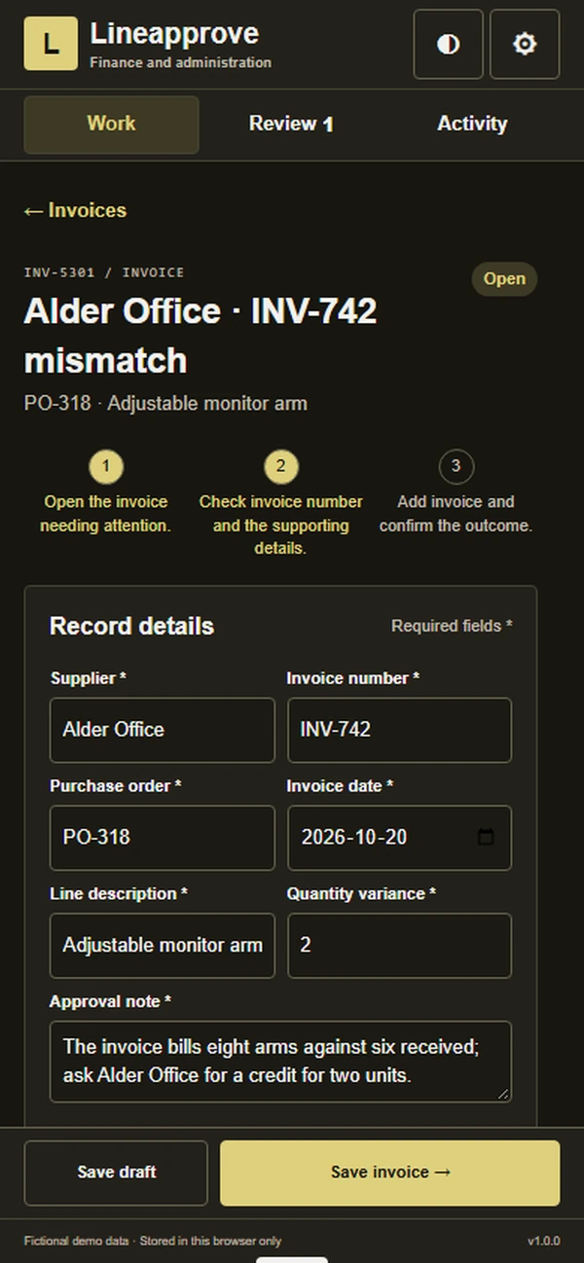This screenshot has height=1263, width=584.
Task: Click the 'Required fields *' note
Action: tap(452, 626)
